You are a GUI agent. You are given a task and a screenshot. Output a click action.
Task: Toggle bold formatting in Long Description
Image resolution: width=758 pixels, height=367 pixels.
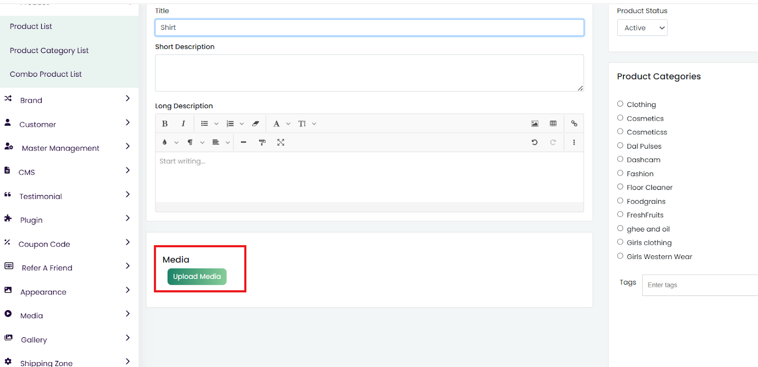[165, 124]
